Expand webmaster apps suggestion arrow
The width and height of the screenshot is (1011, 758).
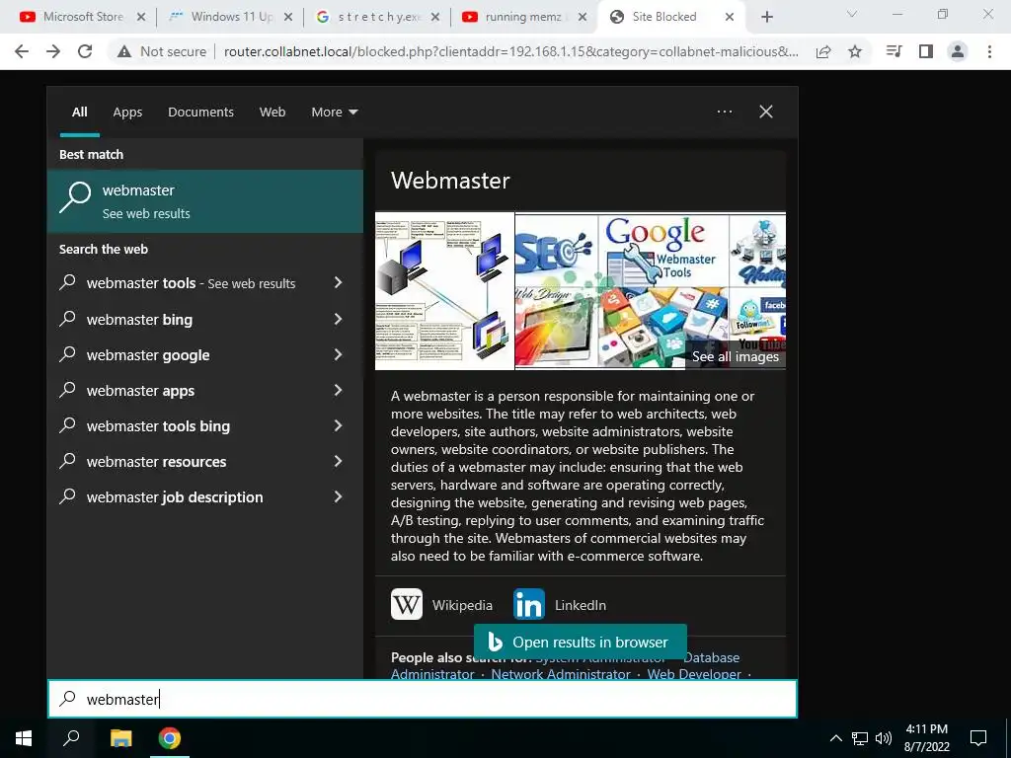(338, 390)
